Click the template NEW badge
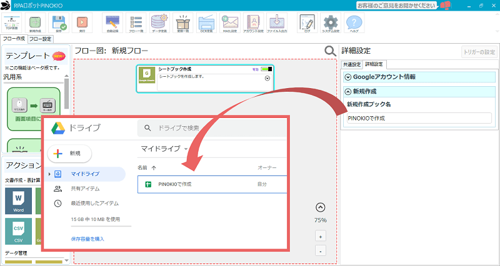 coord(59,56)
